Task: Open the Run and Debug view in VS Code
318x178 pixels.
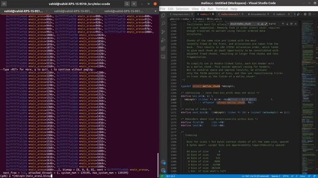Action: pos(163,40)
